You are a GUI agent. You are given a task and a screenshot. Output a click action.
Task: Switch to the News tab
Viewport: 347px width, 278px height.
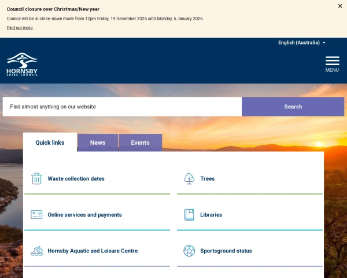pos(98,142)
